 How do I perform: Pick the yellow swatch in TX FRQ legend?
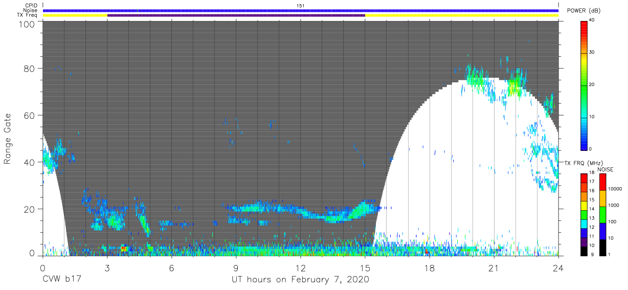584,205
